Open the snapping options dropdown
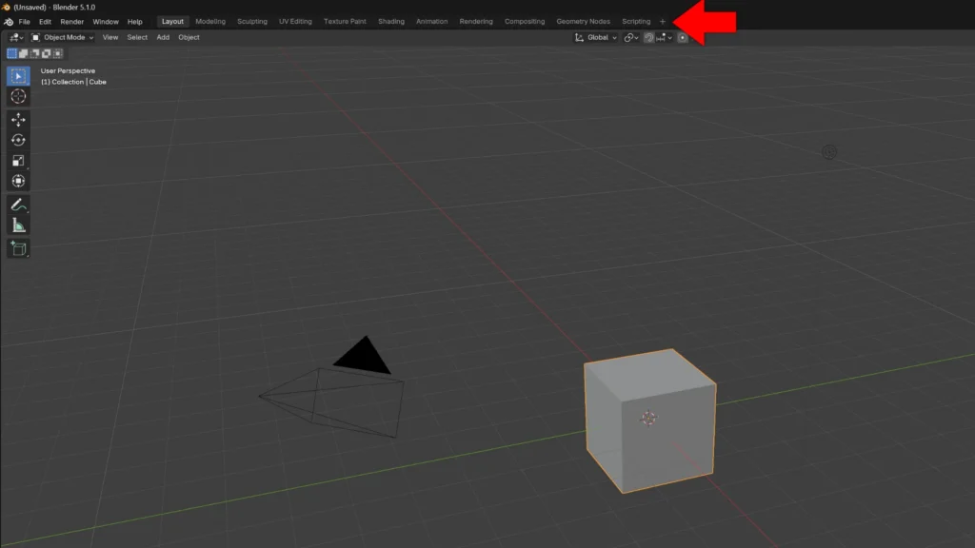975x548 pixels. 664,37
